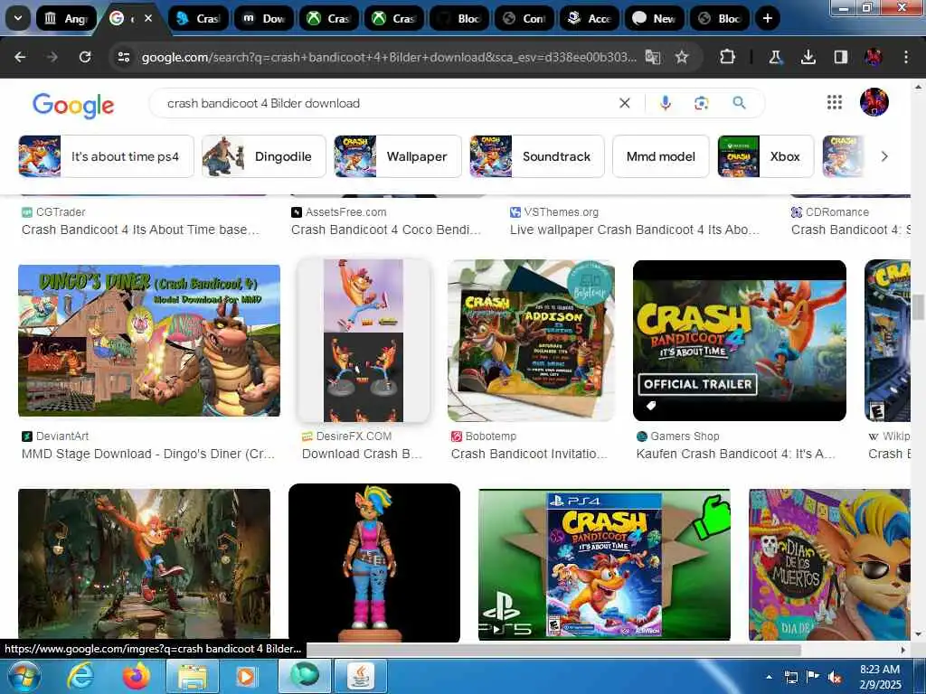
Task: Go to Google homepage via logo
Action: click(73, 105)
